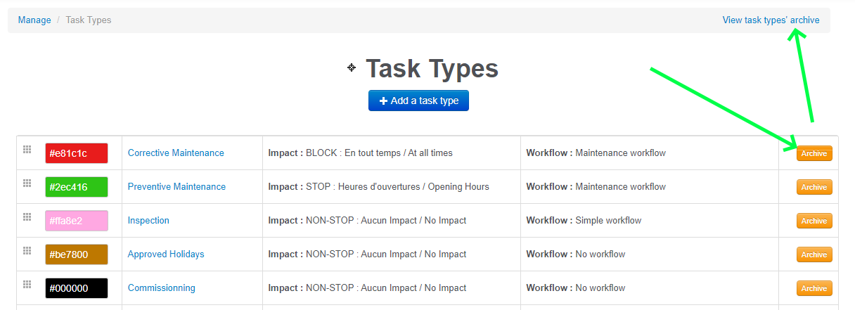Screen dimensions: 855x310
Task: Select the red #e81c1c color swatch
Action: click(77, 153)
